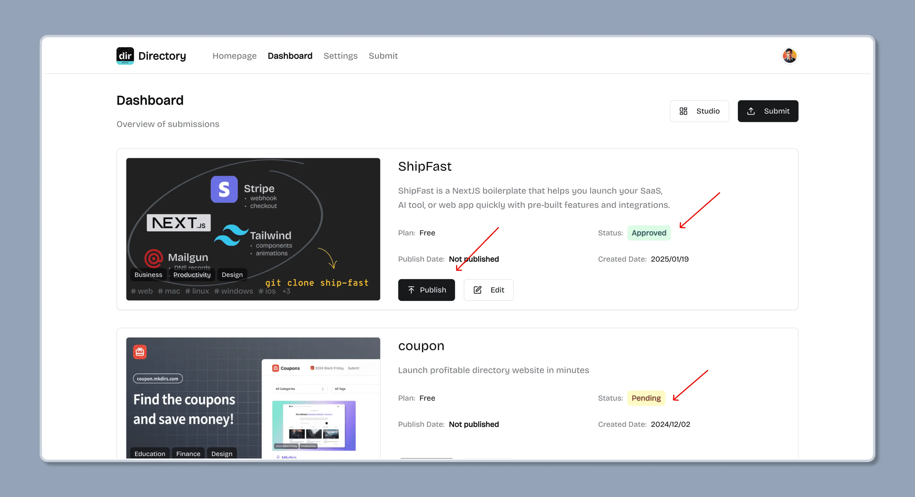Click the Edit pencil icon for ShipFast

point(477,290)
